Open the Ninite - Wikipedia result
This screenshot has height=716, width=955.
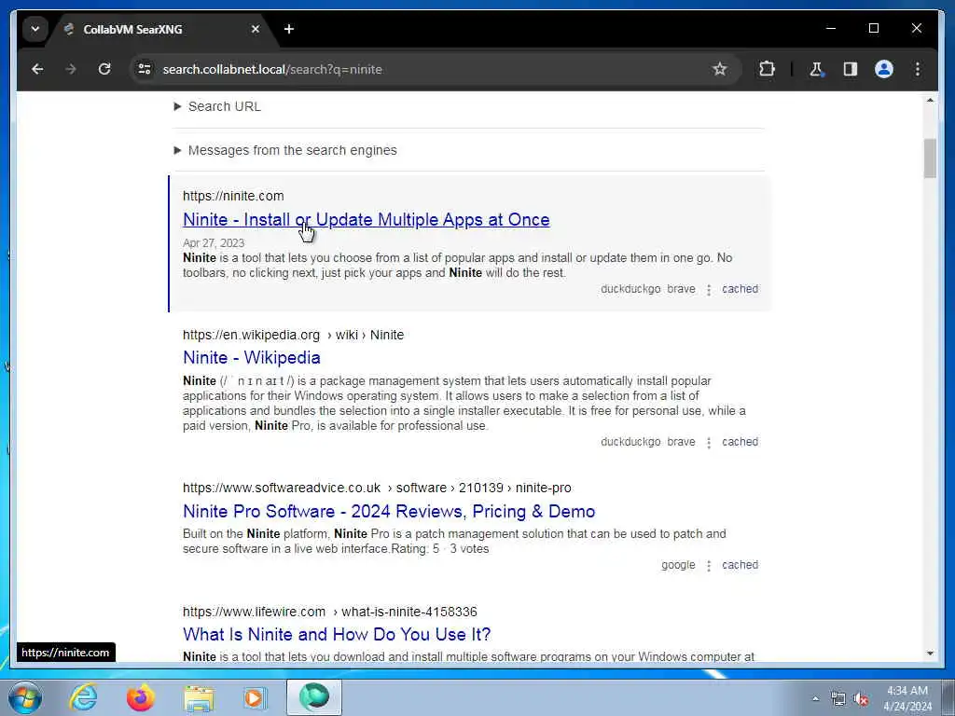click(252, 358)
